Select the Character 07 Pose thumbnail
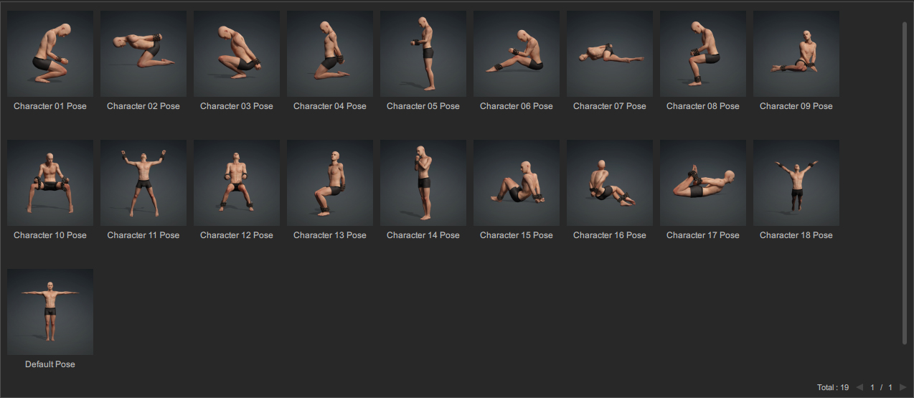The width and height of the screenshot is (914, 398). [610, 54]
